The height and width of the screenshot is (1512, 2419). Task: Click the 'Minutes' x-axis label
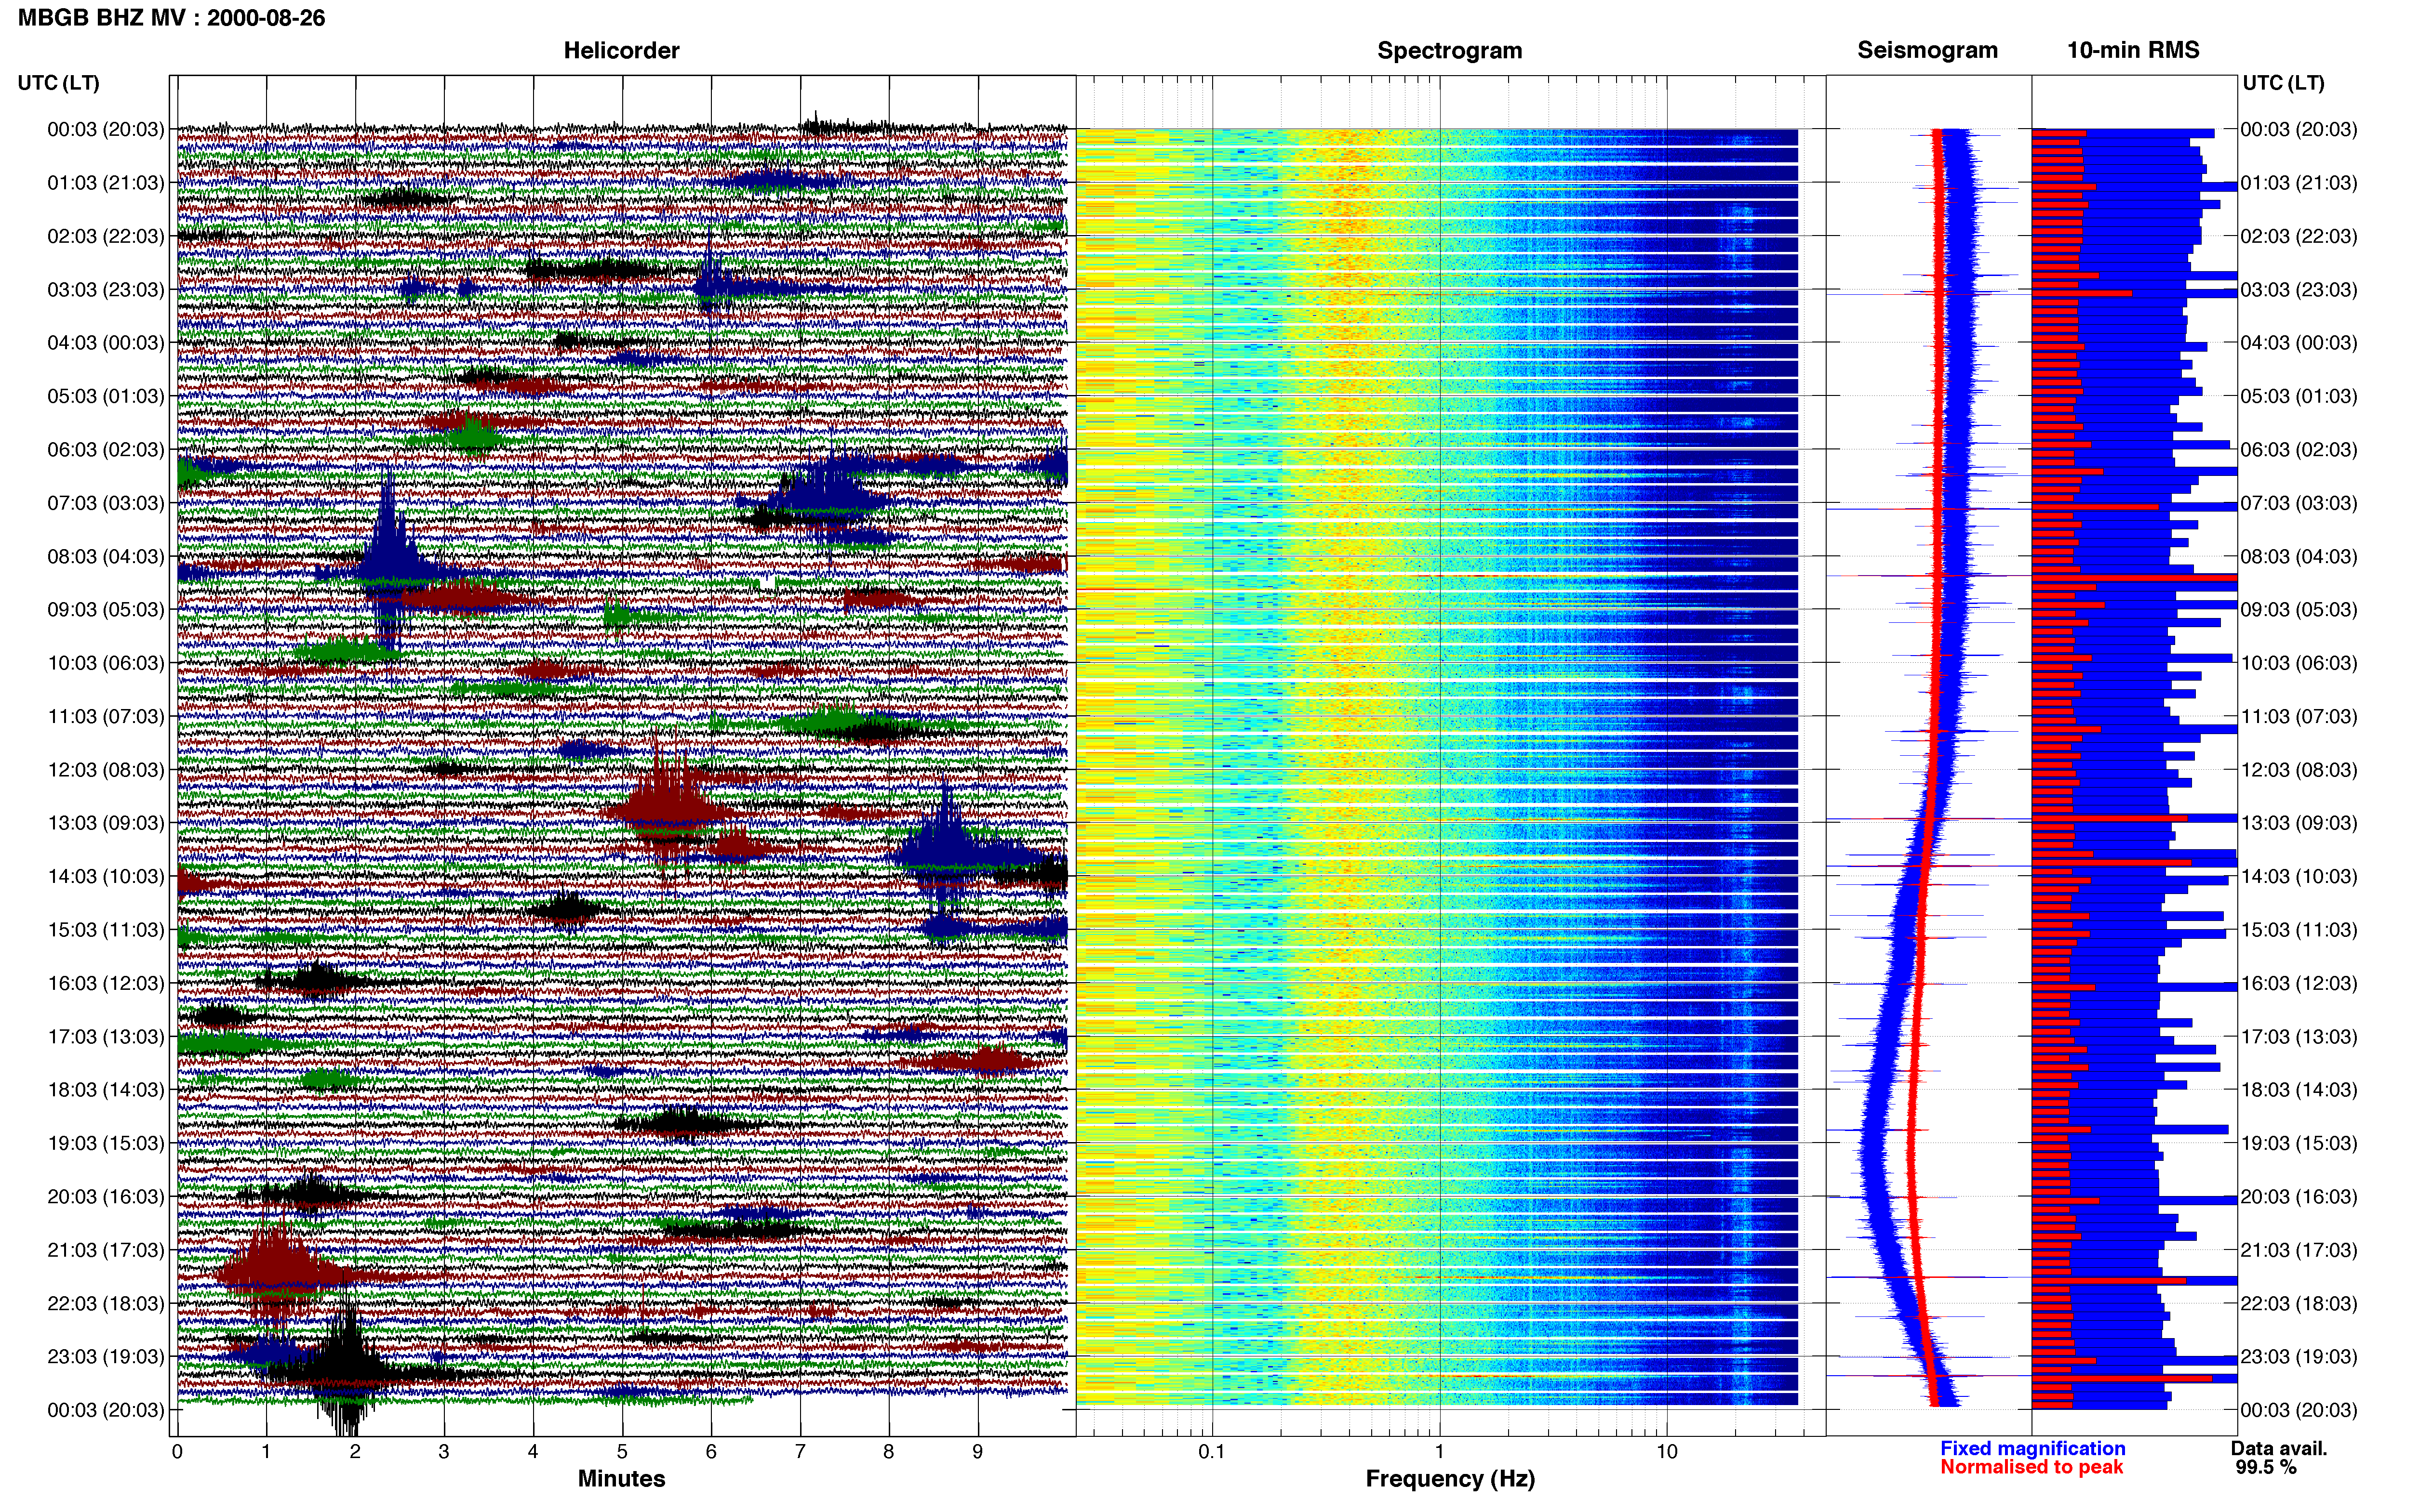pos(621,1479)
